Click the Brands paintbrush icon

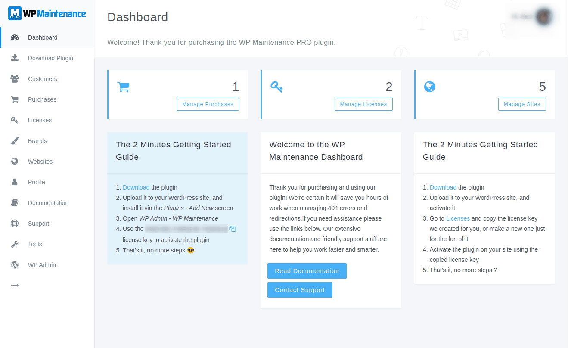pos(15,141)
